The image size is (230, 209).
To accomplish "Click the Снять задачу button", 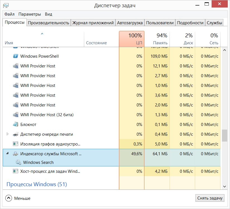I will coord(210,198).
